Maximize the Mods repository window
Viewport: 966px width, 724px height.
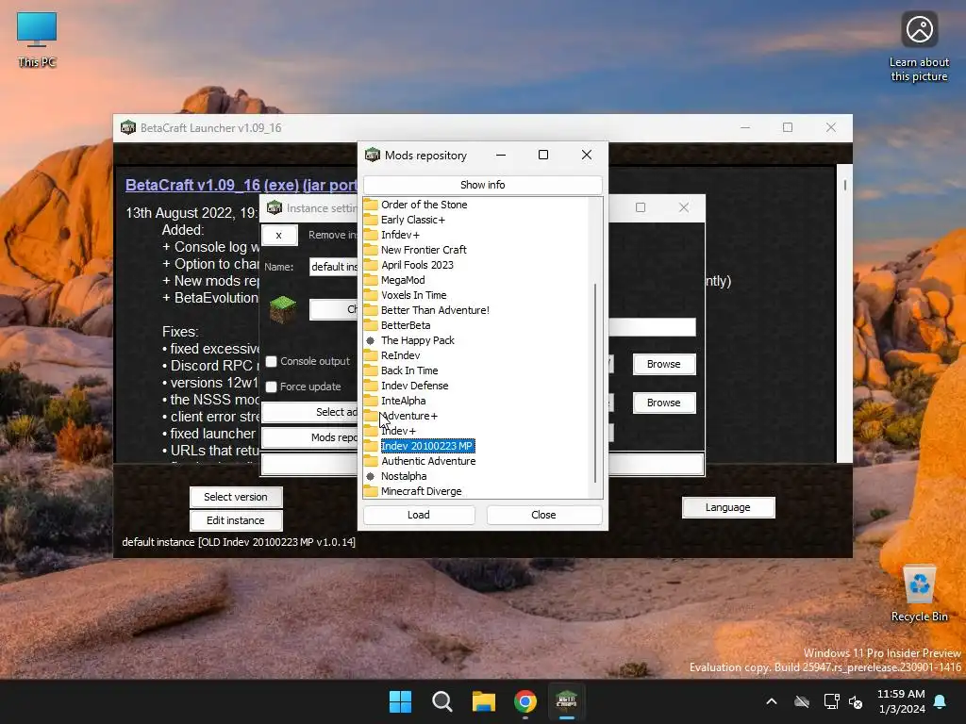[543, 156]
